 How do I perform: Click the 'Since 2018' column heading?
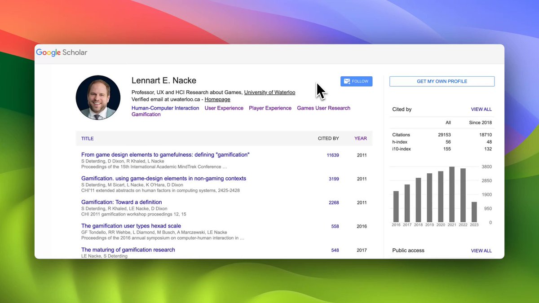[x=480, y=123]
